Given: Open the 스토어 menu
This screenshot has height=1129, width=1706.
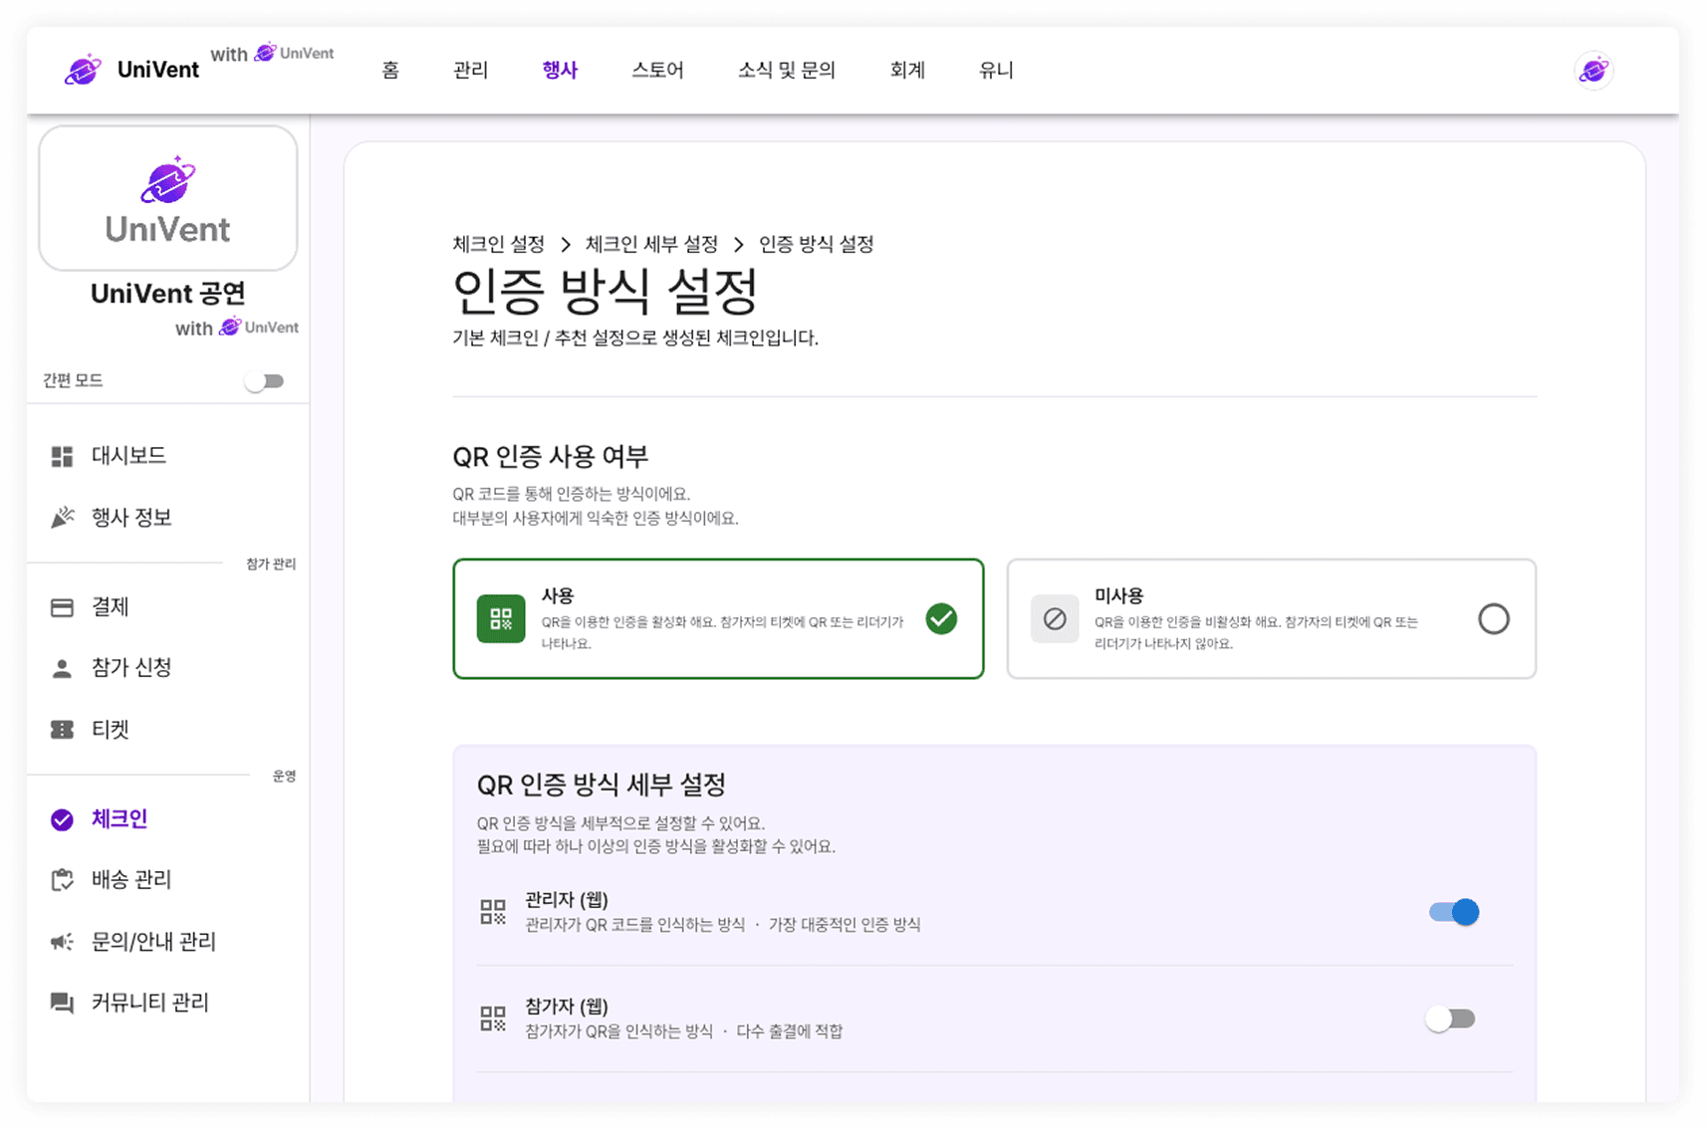Looking at the screenshot, I should (x=657, y=71).
